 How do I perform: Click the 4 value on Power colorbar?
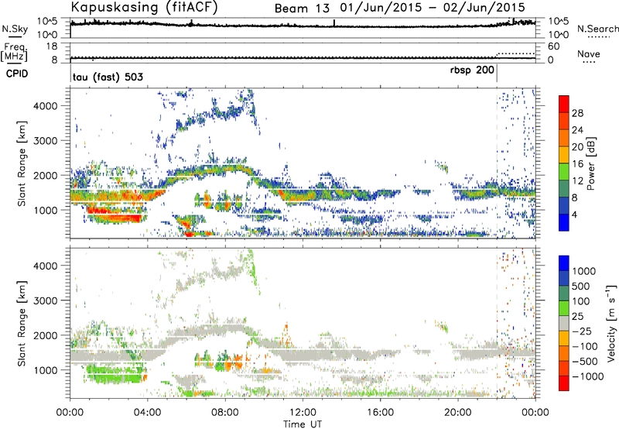pyautogui.click(x=575, y=215)
